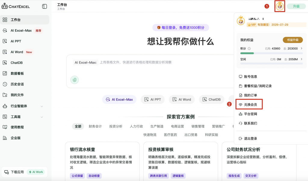Click the user avatar in top bar
Viewport: 308px width, 181px height.
[x=280, y=7]
